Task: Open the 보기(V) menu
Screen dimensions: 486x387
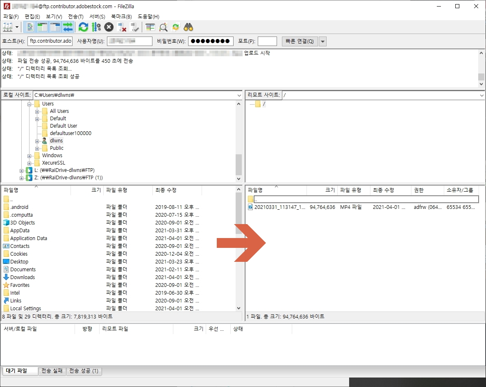Action: click(54, 16)
